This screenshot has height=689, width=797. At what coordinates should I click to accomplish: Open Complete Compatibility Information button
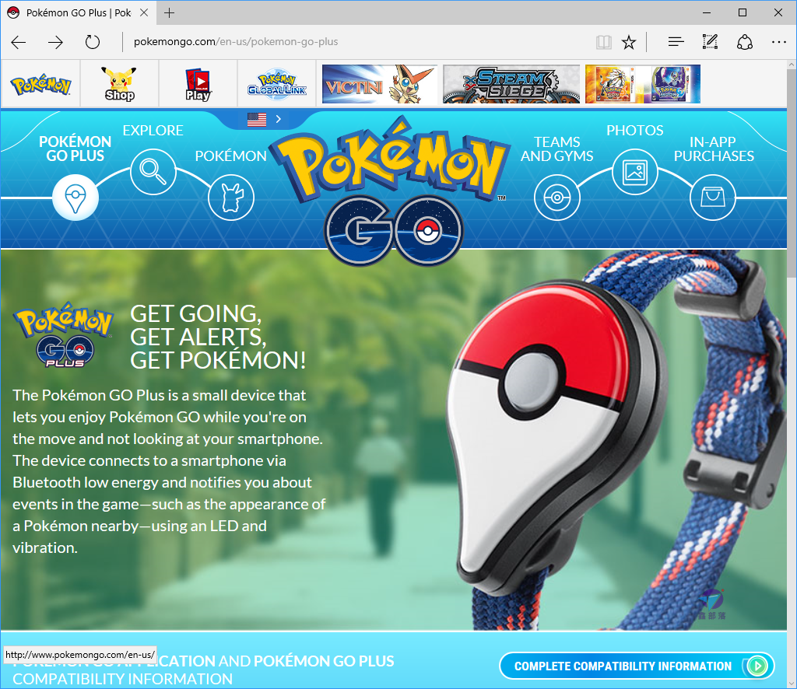(x=637, y=666)
